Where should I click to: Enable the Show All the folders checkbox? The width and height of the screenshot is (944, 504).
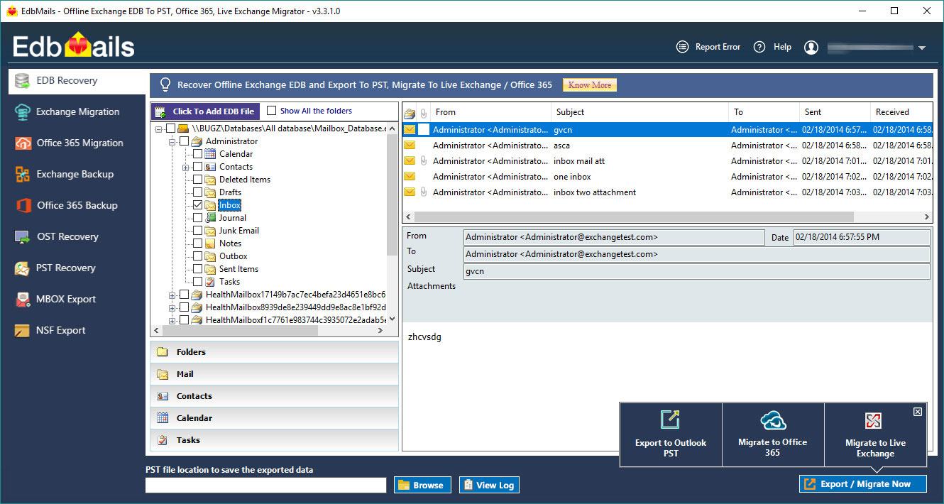point(271,111)
